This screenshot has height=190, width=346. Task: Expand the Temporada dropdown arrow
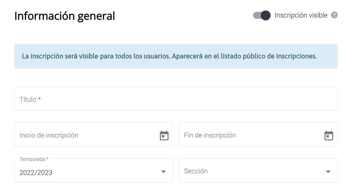163,172
